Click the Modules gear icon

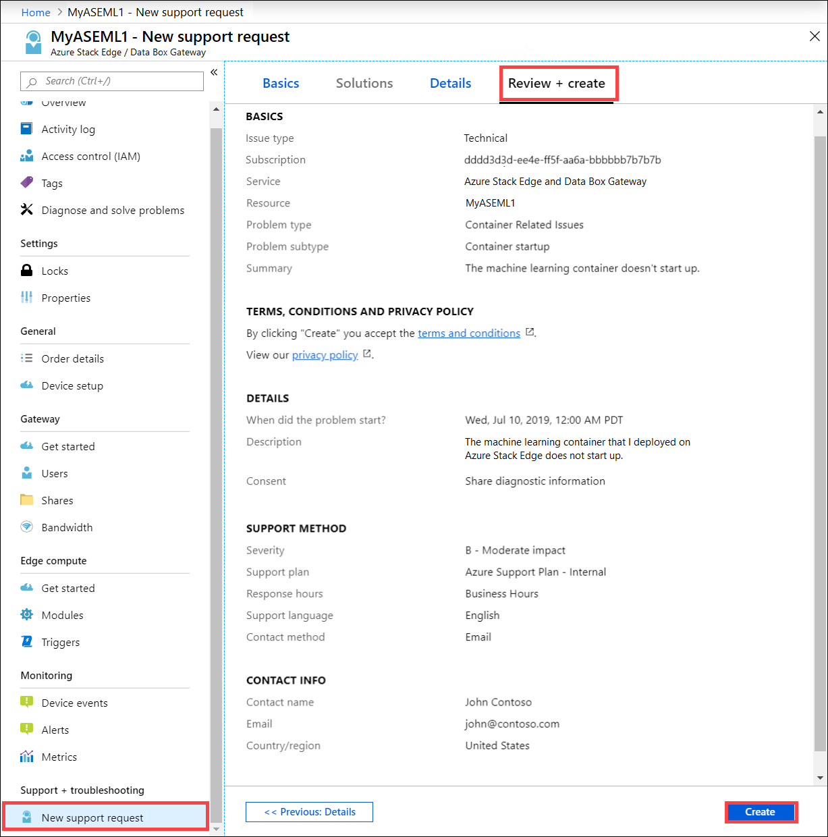pos(26,614)
